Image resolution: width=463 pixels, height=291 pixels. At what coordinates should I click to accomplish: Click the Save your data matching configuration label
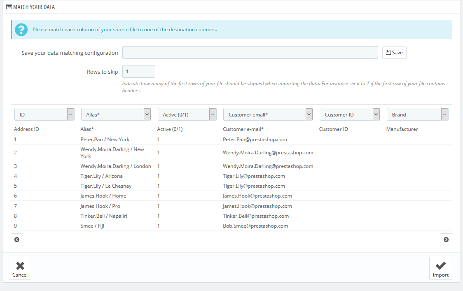click(x=70, y=53)
